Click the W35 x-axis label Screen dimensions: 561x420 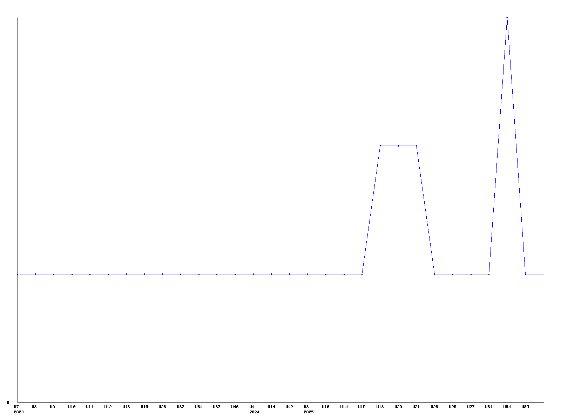525,407
